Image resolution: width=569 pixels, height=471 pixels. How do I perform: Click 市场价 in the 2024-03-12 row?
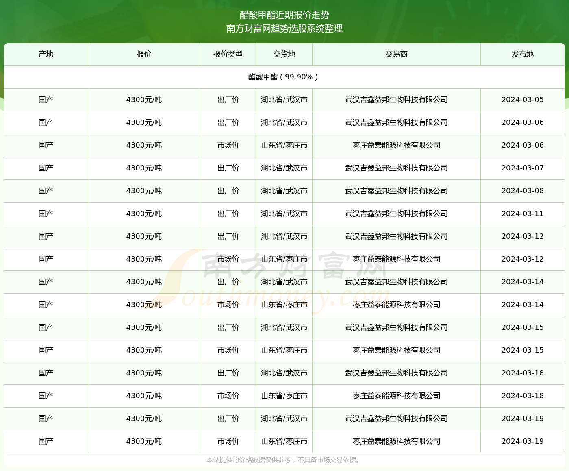pyautogui.click(x=228, y=259)
